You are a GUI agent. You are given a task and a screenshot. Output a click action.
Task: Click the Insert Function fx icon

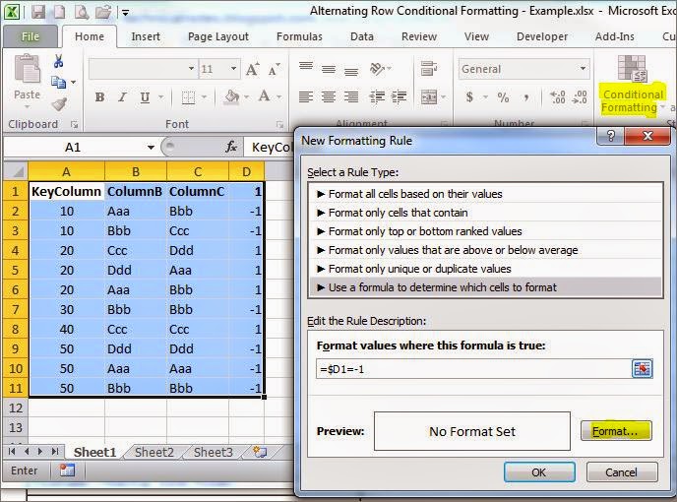pos(232,148)
